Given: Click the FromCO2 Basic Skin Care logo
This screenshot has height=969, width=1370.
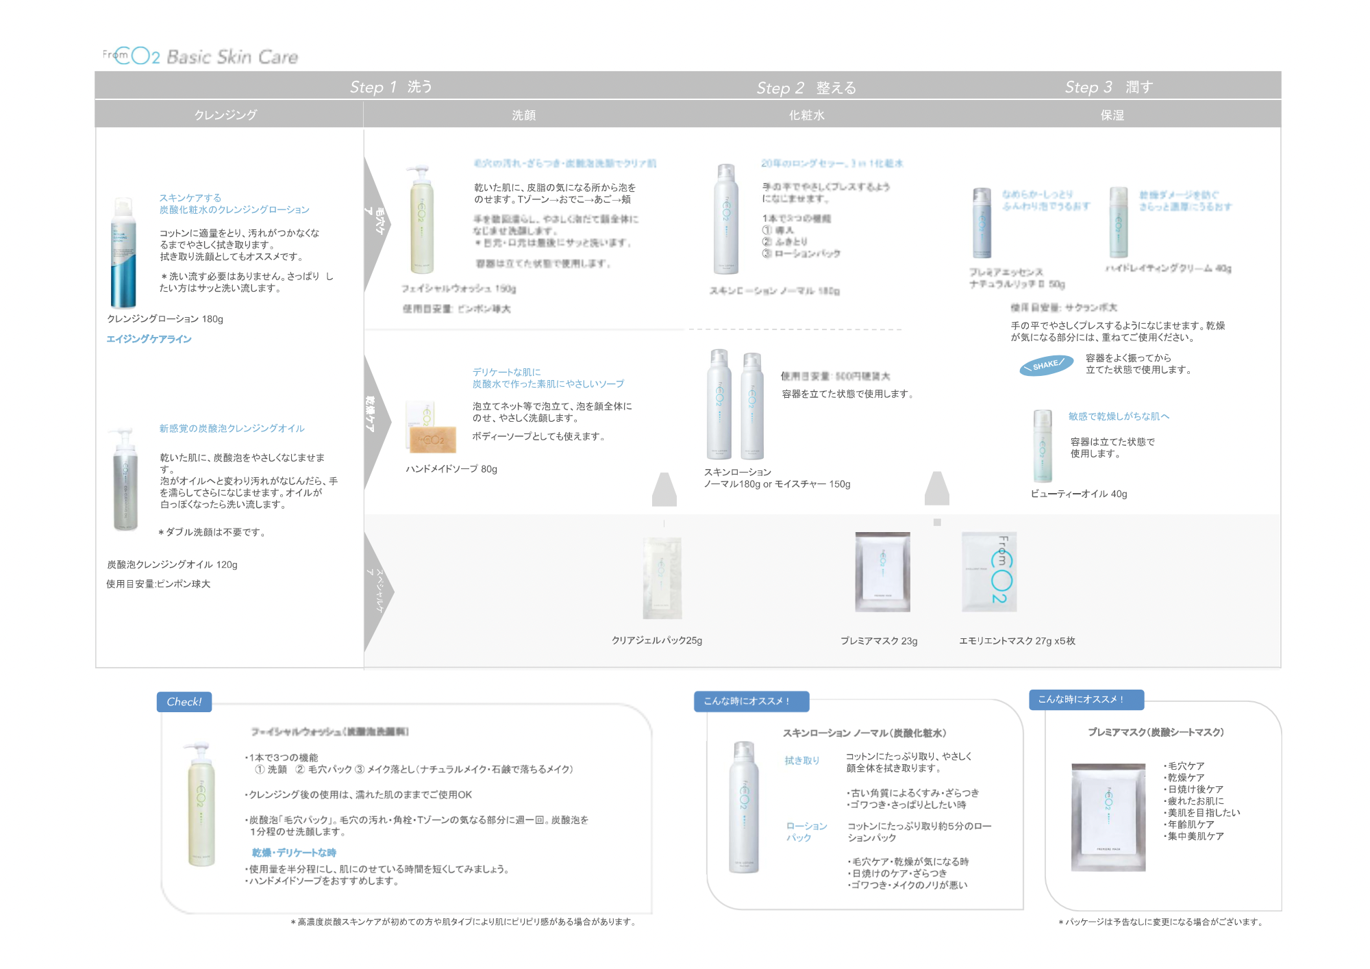Looking at the screenshot, I should click(200, 56).
